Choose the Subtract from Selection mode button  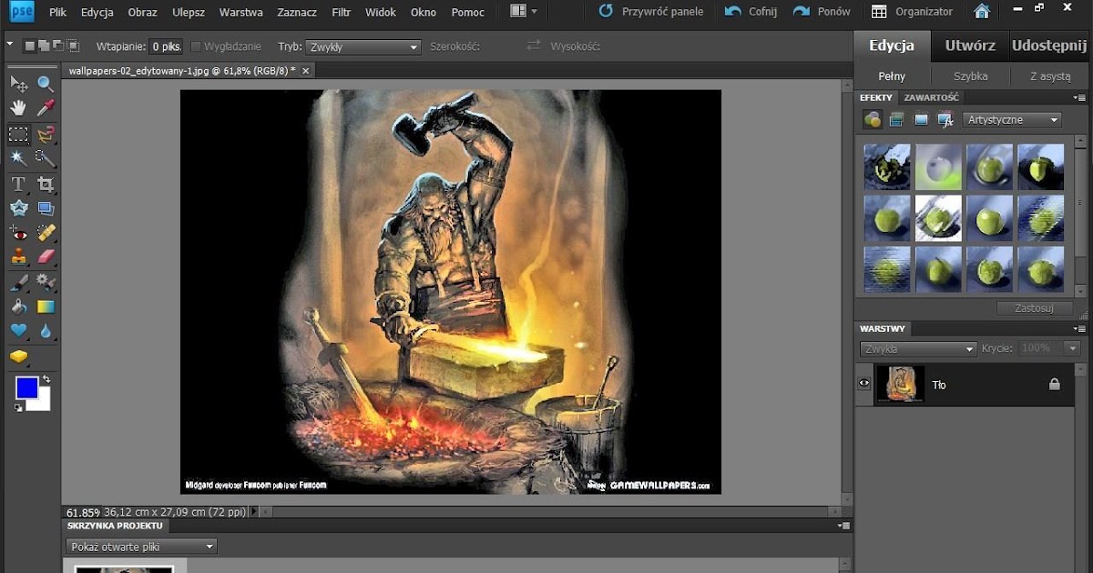click(x=57, y=46)
